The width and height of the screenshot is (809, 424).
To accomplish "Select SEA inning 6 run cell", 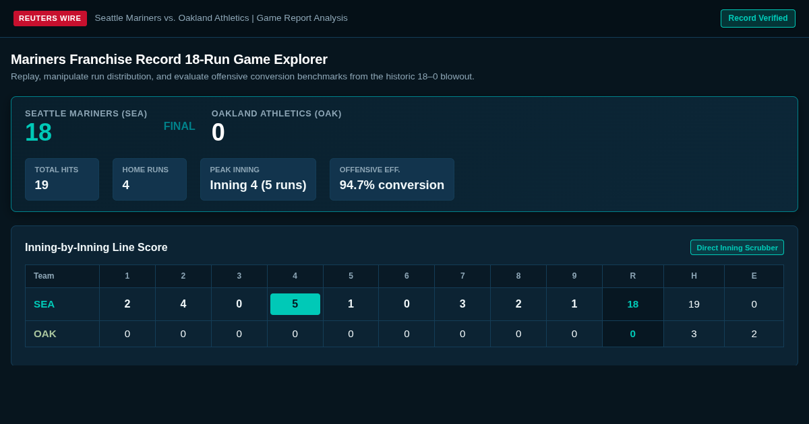I will point(407,304).
